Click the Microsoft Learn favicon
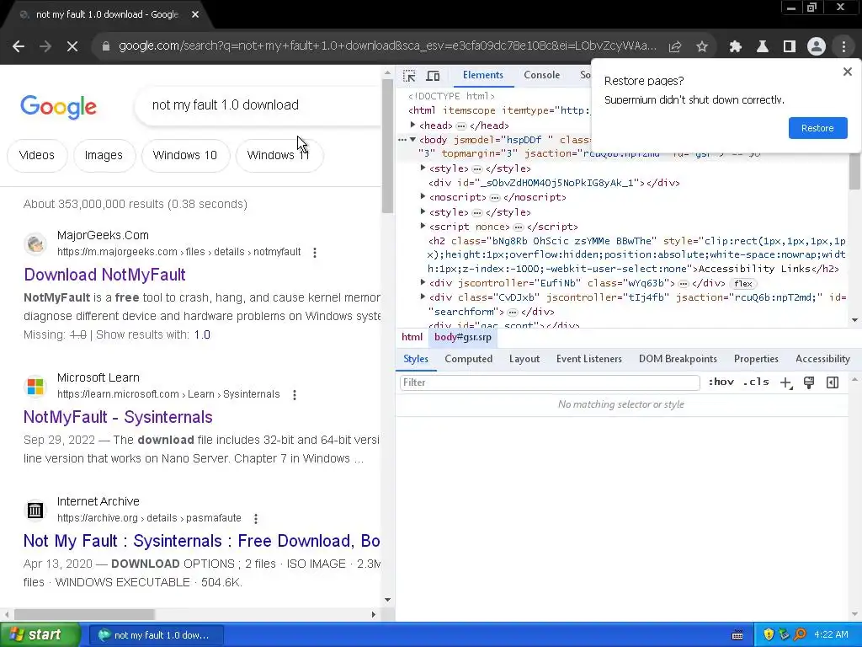Image resolution: width=862 pixels, height=647 pixels. pos(35,386)
